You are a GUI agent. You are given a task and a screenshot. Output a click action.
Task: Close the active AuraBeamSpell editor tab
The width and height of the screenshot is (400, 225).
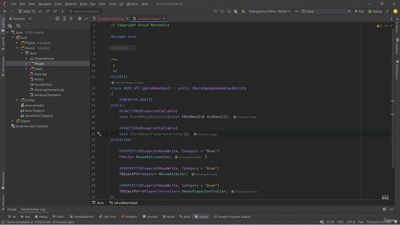pos(164,19)
